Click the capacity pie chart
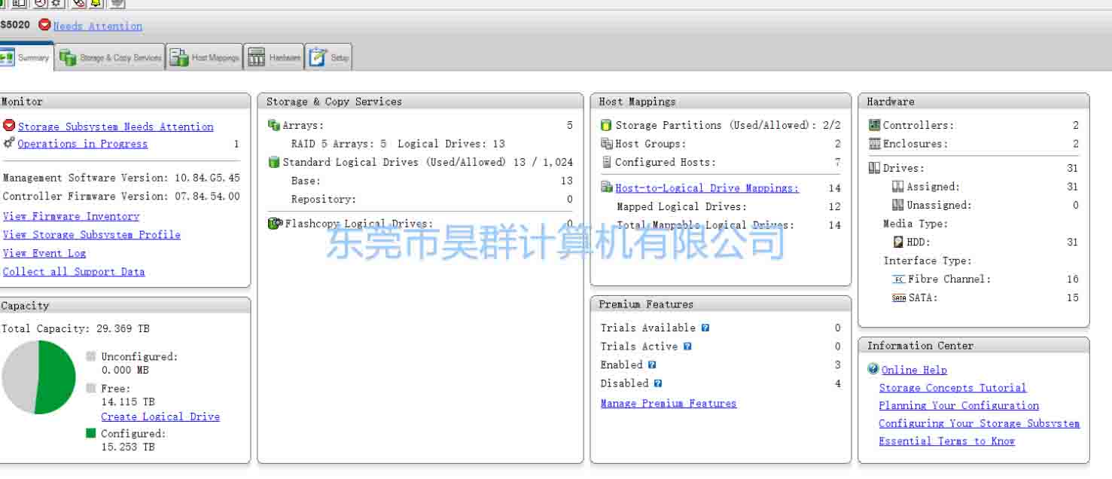This screenshot has width=1112, height=479. [39, 377]
